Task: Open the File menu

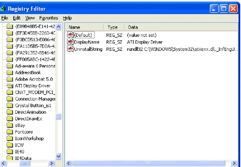Action: 5,18
